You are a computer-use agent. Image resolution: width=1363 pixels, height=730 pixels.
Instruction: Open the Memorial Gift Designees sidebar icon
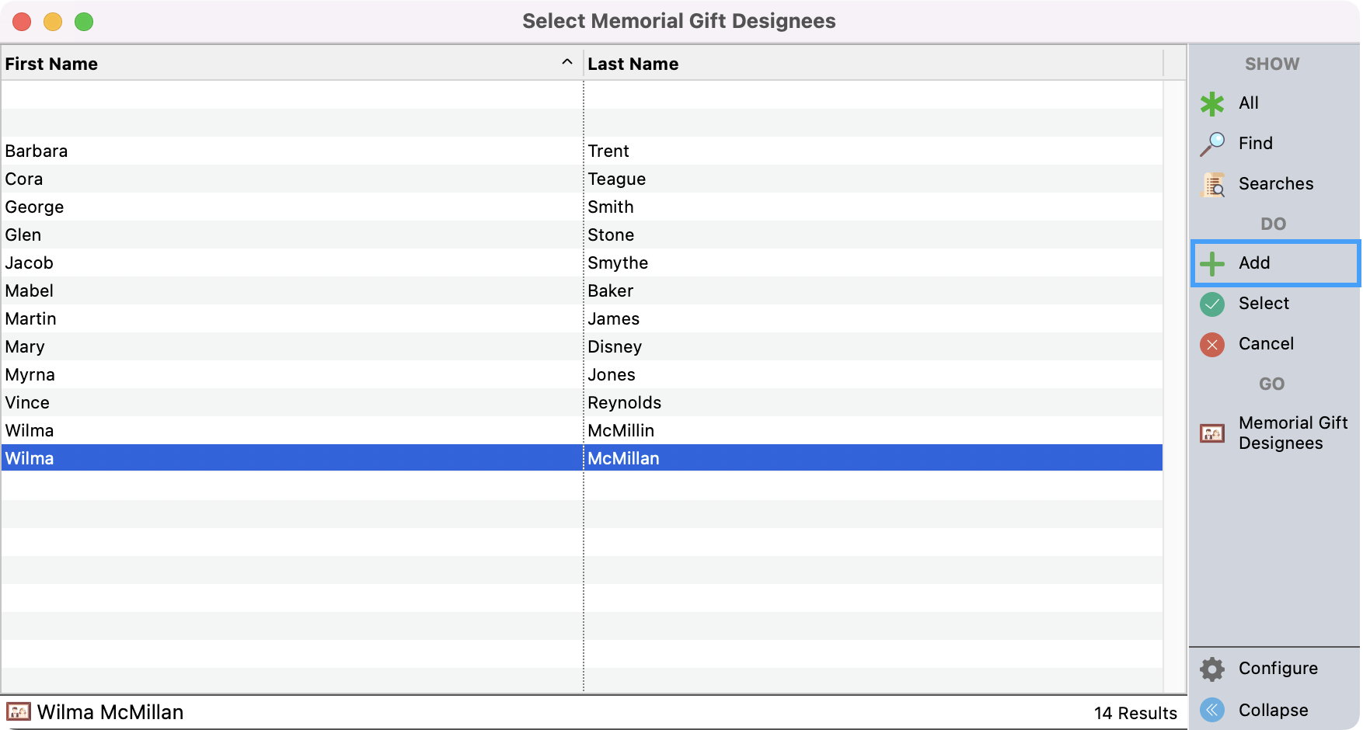point(1211,433)
